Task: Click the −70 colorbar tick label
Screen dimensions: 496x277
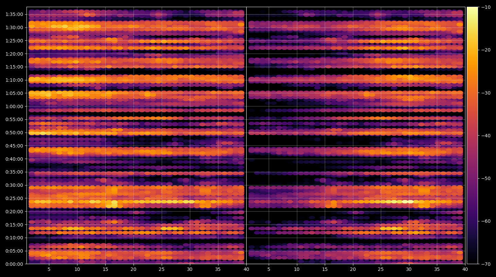Action: pos(486,264)
